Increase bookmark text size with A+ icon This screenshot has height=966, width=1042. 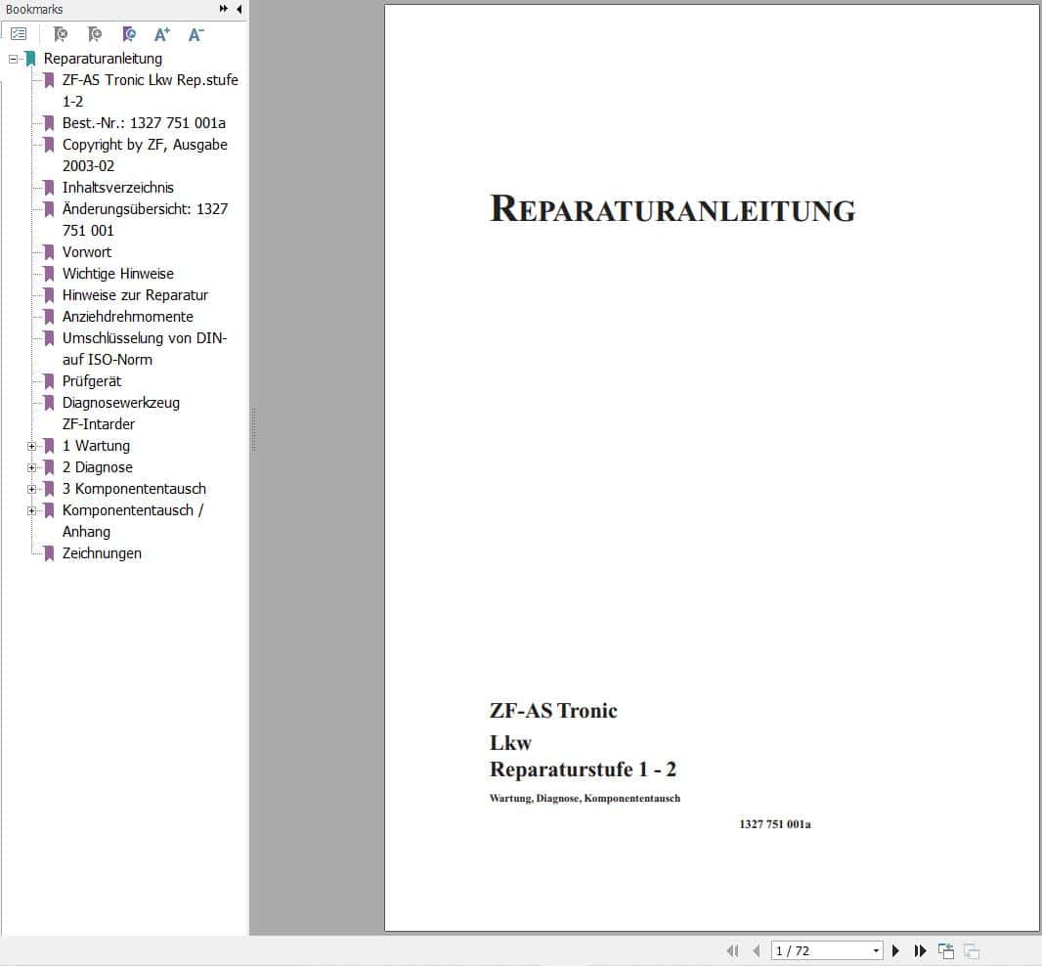162,34
